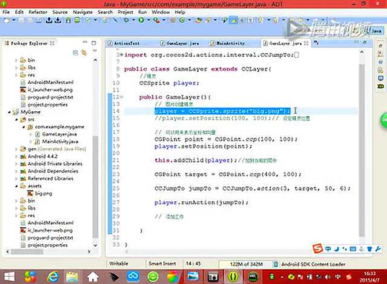Open the Navigate menu

point(83,12)
